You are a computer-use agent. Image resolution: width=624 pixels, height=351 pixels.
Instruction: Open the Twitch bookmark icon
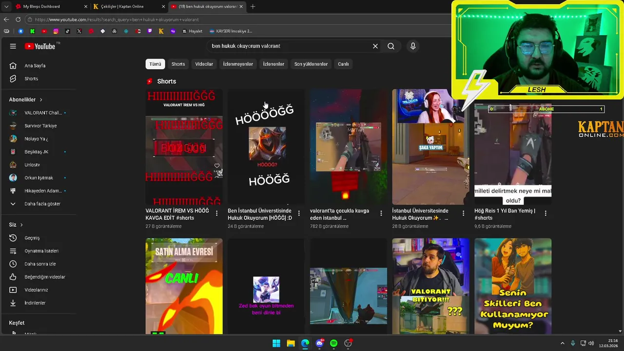tap(150, 31)
